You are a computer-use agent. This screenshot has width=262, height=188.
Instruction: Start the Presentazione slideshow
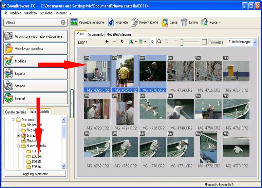coord(134,22)
